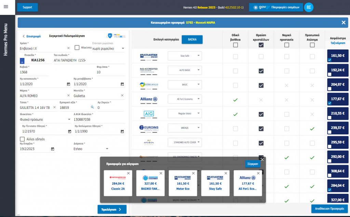350x217 pixels.
Task: Click the Allianz company logo
Action: pos(149,99)
